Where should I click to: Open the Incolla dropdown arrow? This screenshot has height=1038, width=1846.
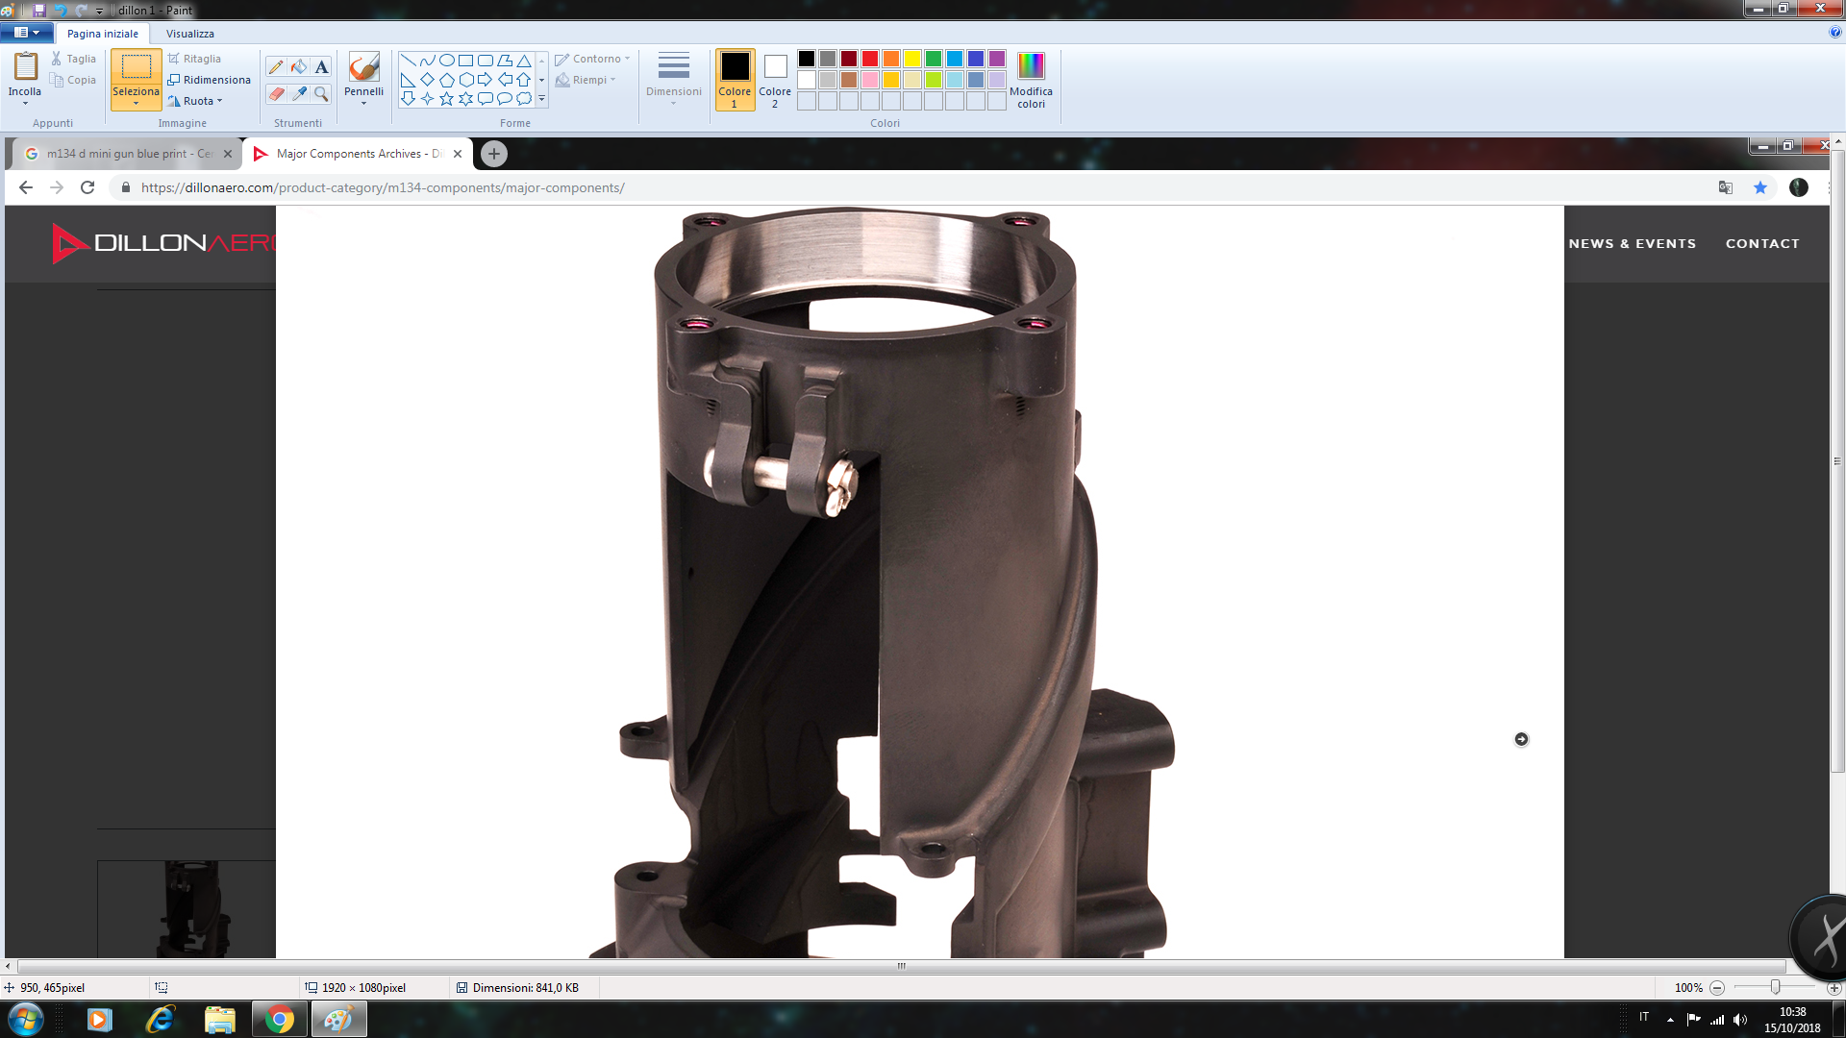coord(25,104)
